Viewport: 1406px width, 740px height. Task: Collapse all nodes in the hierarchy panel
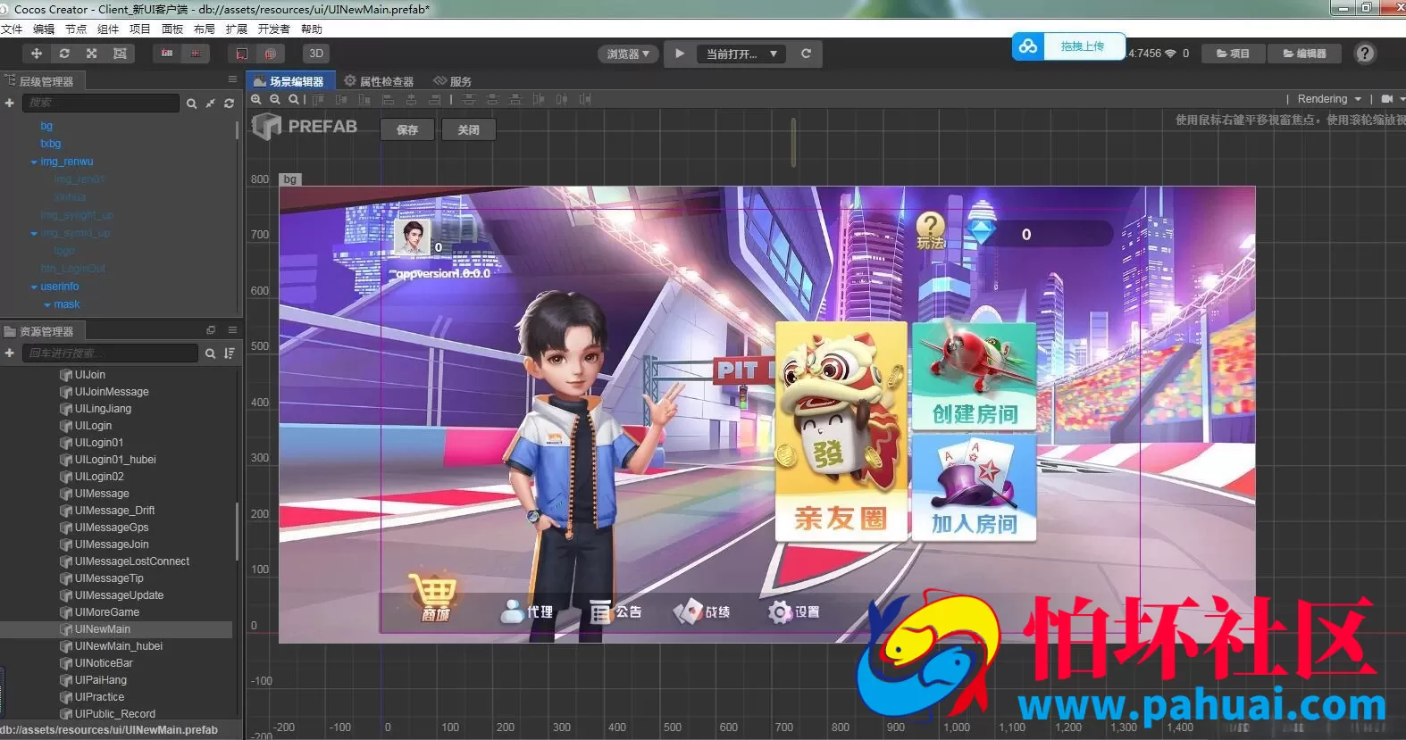(x=211, y=104)
